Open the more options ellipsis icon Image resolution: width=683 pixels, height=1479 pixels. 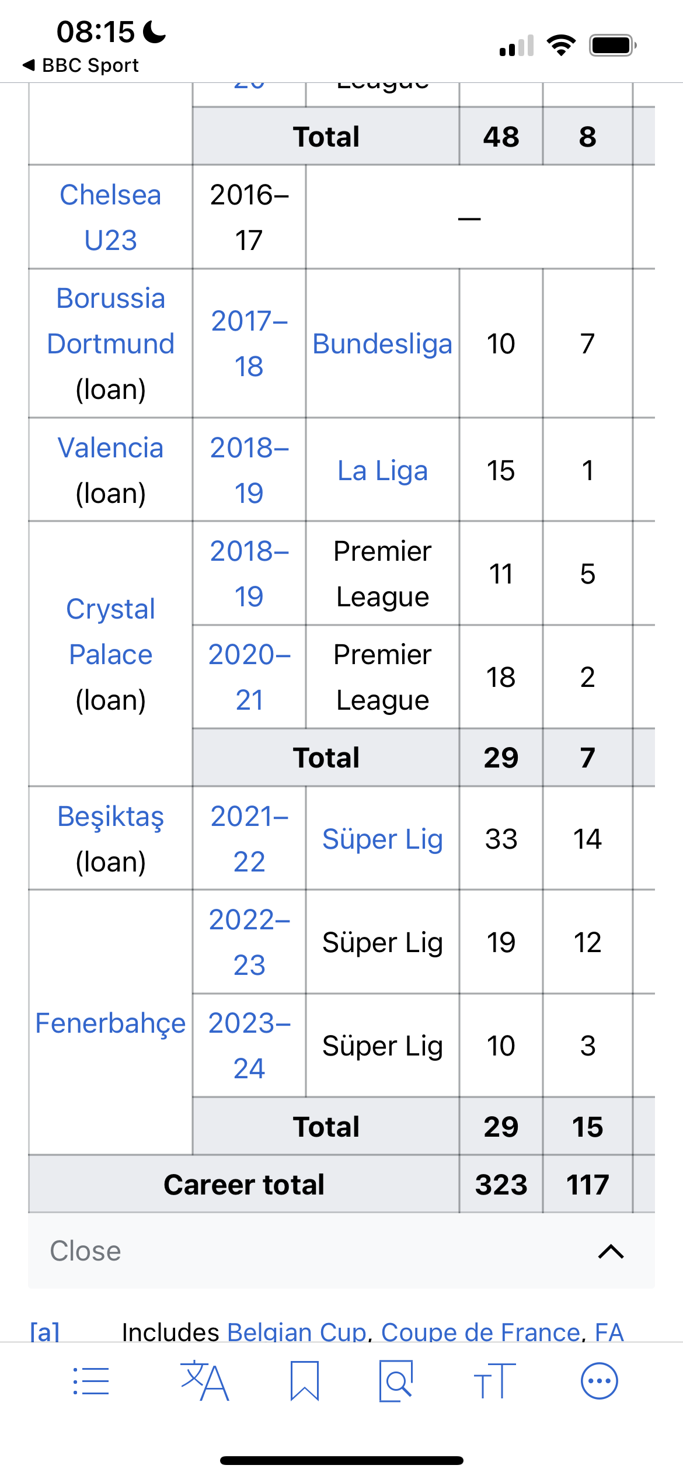tap(600, 1381)
